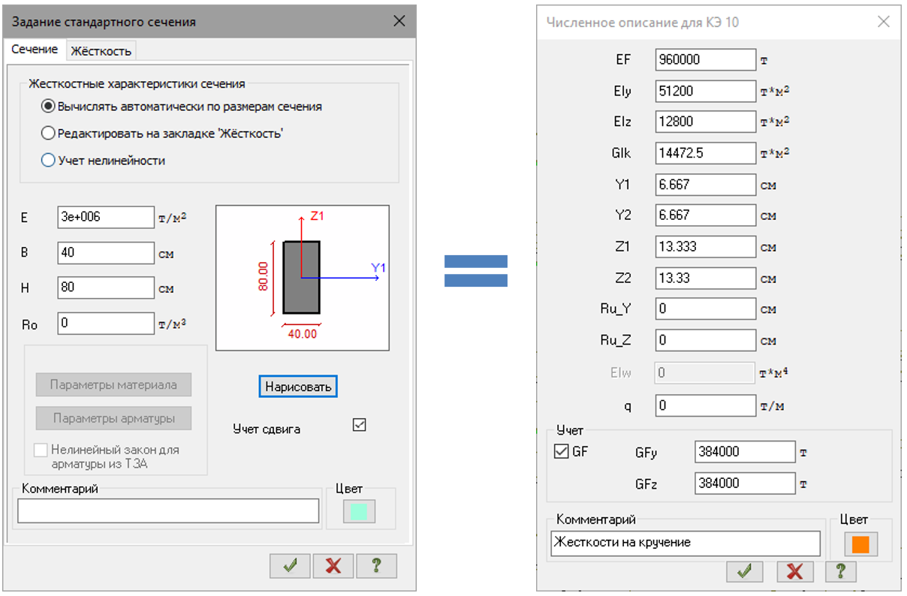This screenshot has height=596, width=907.
Task: Select 'Вычислять автоматически по размерам сечения' option
Action: pos(48,107)
